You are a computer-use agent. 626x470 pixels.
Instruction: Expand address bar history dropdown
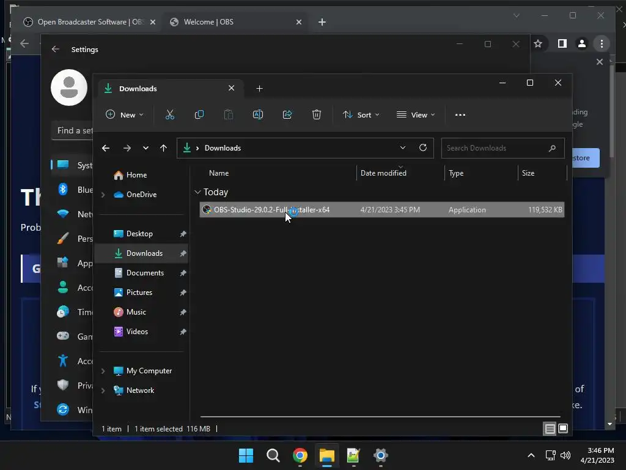coord(402,148)
